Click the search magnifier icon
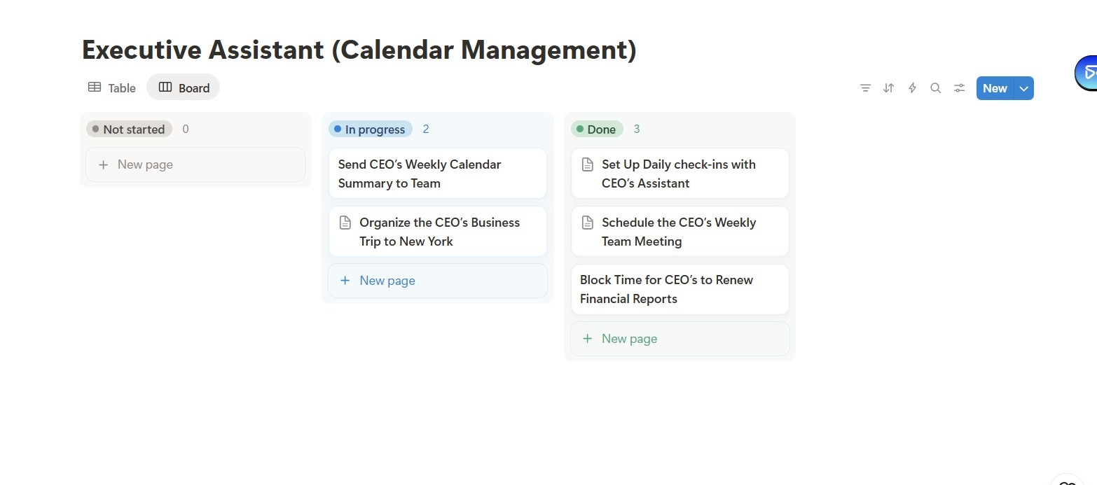 point(935,88)
